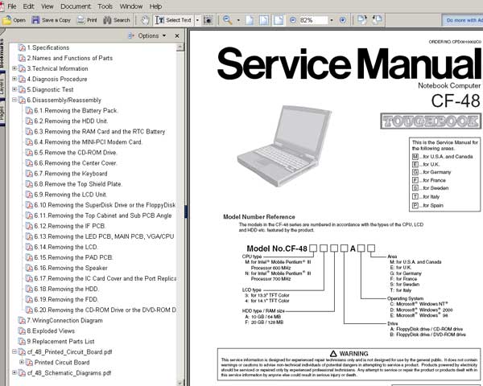The width and height of the screenshot is (483, 386).
Task: Open the View menu
Action: [x=47, y=6]
